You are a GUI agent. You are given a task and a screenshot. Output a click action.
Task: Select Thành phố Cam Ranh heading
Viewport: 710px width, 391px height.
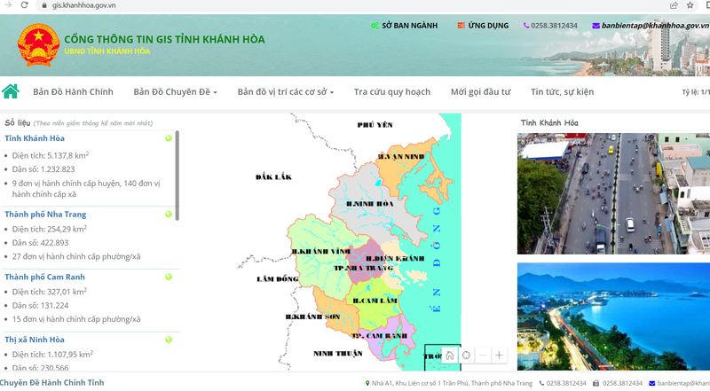tap(45, 277)
